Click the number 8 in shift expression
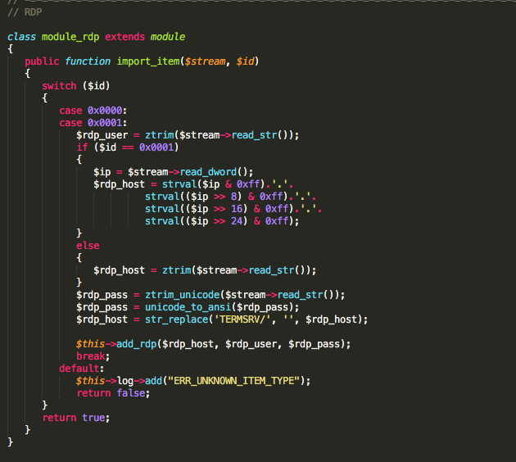Screen dimensions: 516x462 pyautogui.click(x=233, y=197)
